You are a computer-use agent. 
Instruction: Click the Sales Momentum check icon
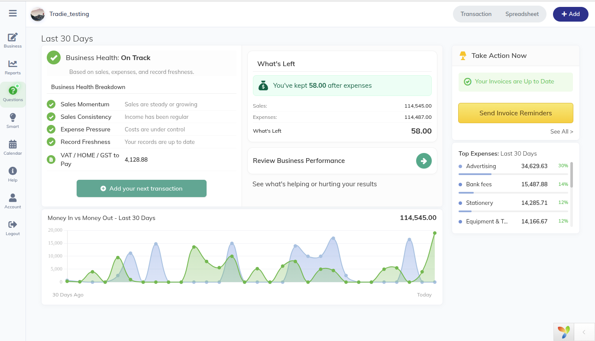click(x=51, y=104)
